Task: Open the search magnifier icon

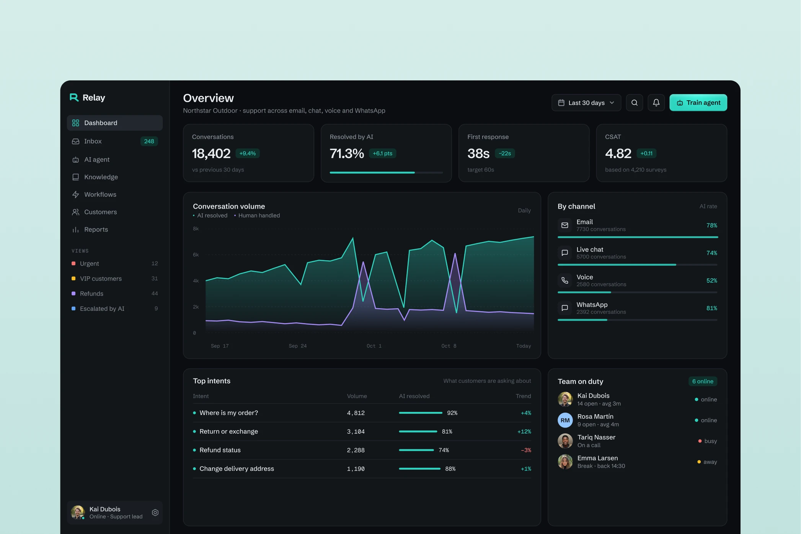Action: (634, 103)
